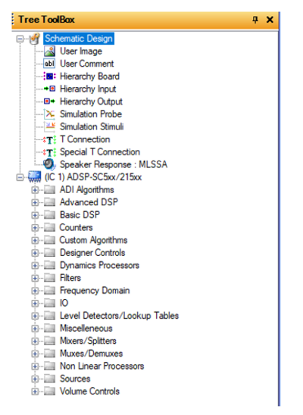Select the User Comment abl icon
303x415 pixels.
pyautogui.click(x=49, y=64)
